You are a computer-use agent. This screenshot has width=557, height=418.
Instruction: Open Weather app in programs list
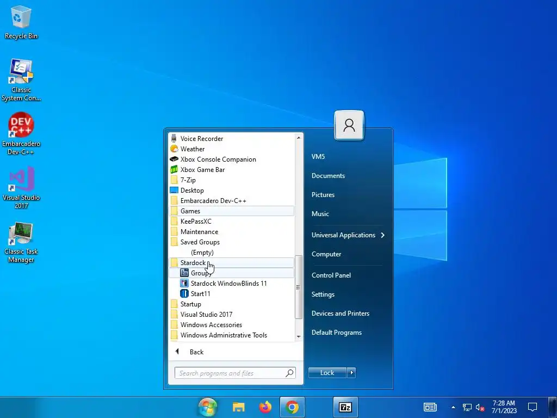click(x=232, y=149)
